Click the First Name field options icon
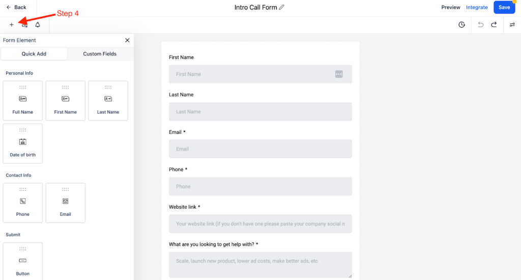521x280 pixels. pos(338,74)
